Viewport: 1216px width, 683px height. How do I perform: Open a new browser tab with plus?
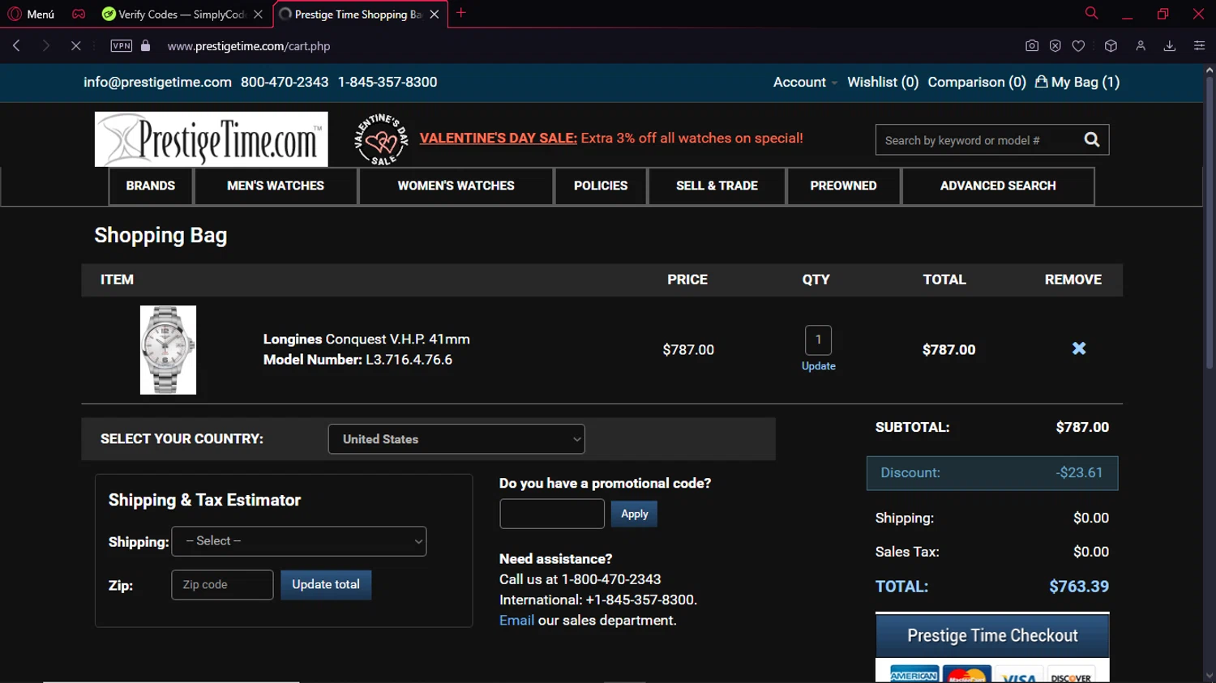pos(460,13)
